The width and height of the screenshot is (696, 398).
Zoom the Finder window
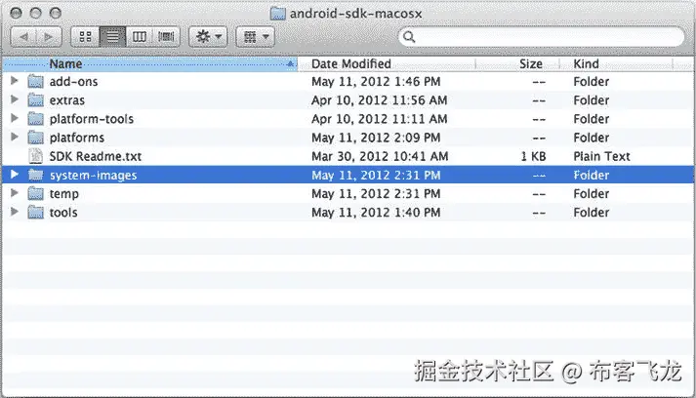[55, 13]
